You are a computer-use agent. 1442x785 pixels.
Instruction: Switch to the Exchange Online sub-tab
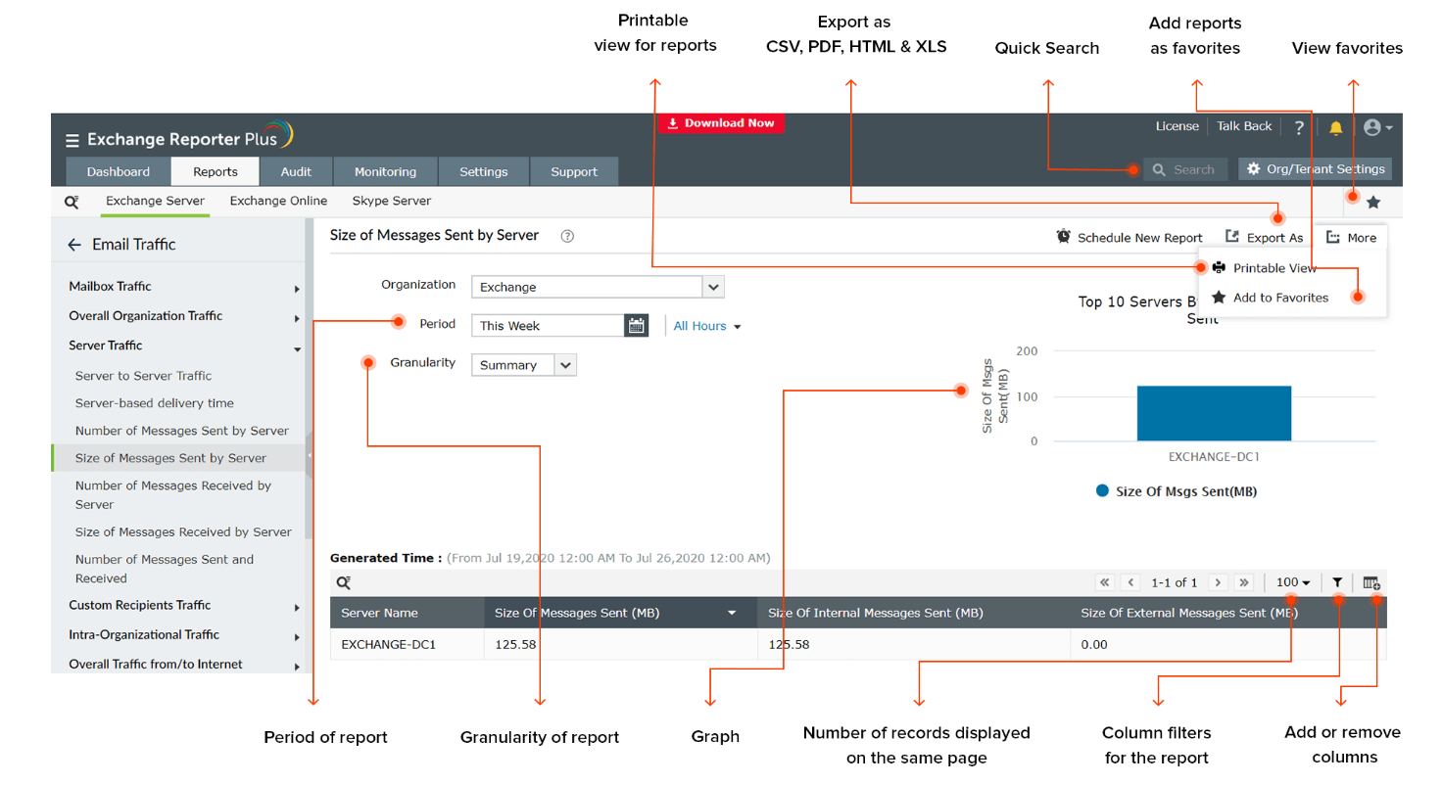pos(278,202)
